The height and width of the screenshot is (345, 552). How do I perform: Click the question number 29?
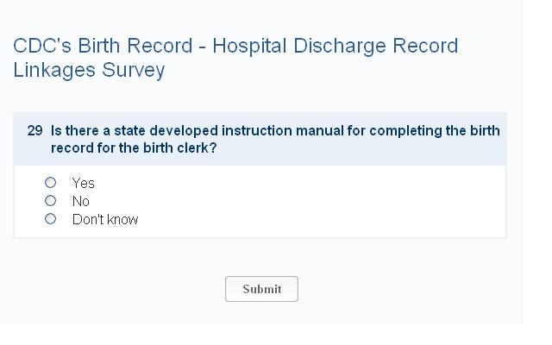pyautogui.click(x=34, y=131)
